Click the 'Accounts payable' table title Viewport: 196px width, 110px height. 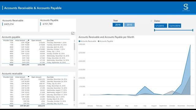(x=11, y=37)
